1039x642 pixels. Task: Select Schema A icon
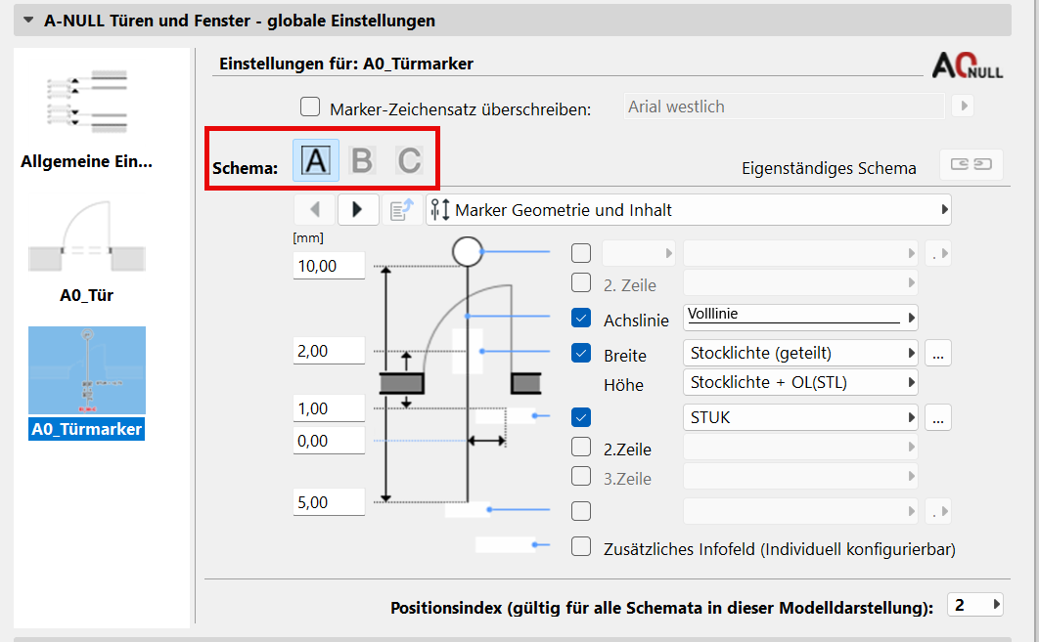[316, 160]
